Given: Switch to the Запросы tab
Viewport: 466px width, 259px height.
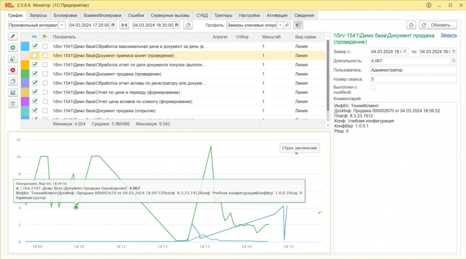Looking at the screenshot, I should 38,15.
